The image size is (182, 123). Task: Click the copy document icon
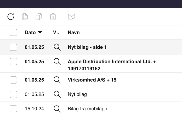coord(25,17)
